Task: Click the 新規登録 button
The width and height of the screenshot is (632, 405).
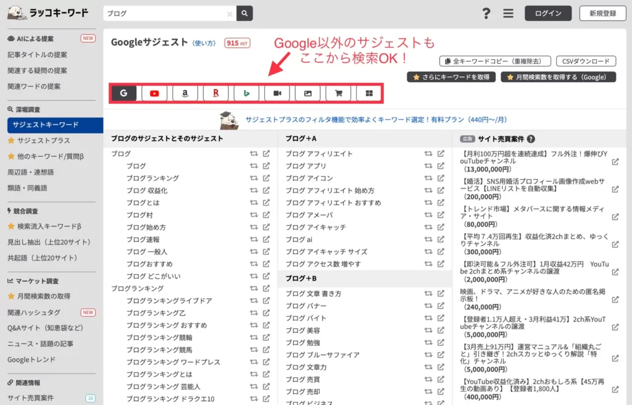Action: coord(602,14)
